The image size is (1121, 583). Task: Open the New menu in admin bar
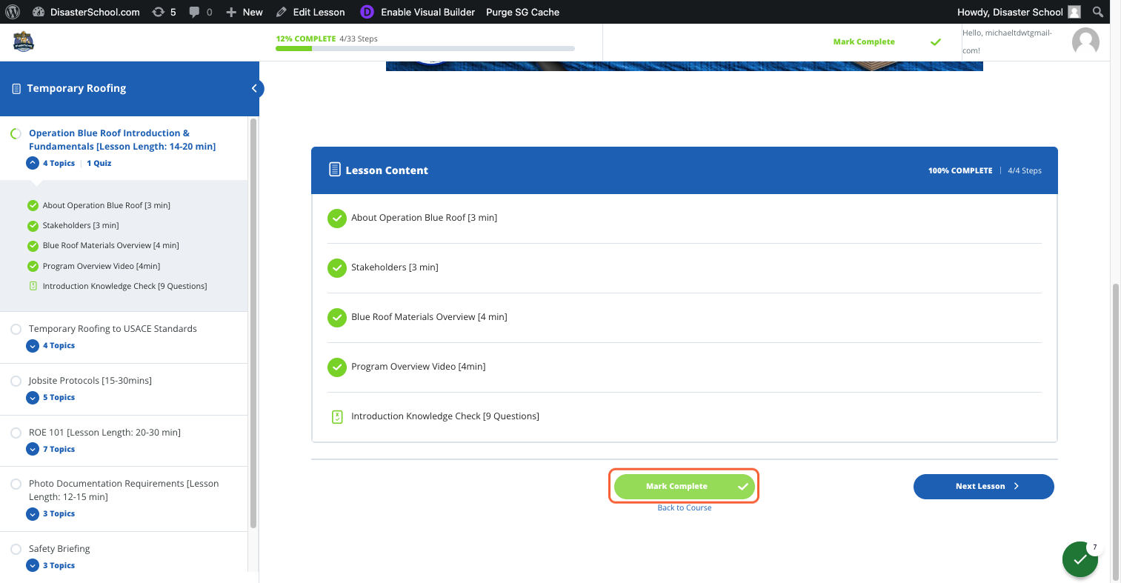(x=245, y=12)
